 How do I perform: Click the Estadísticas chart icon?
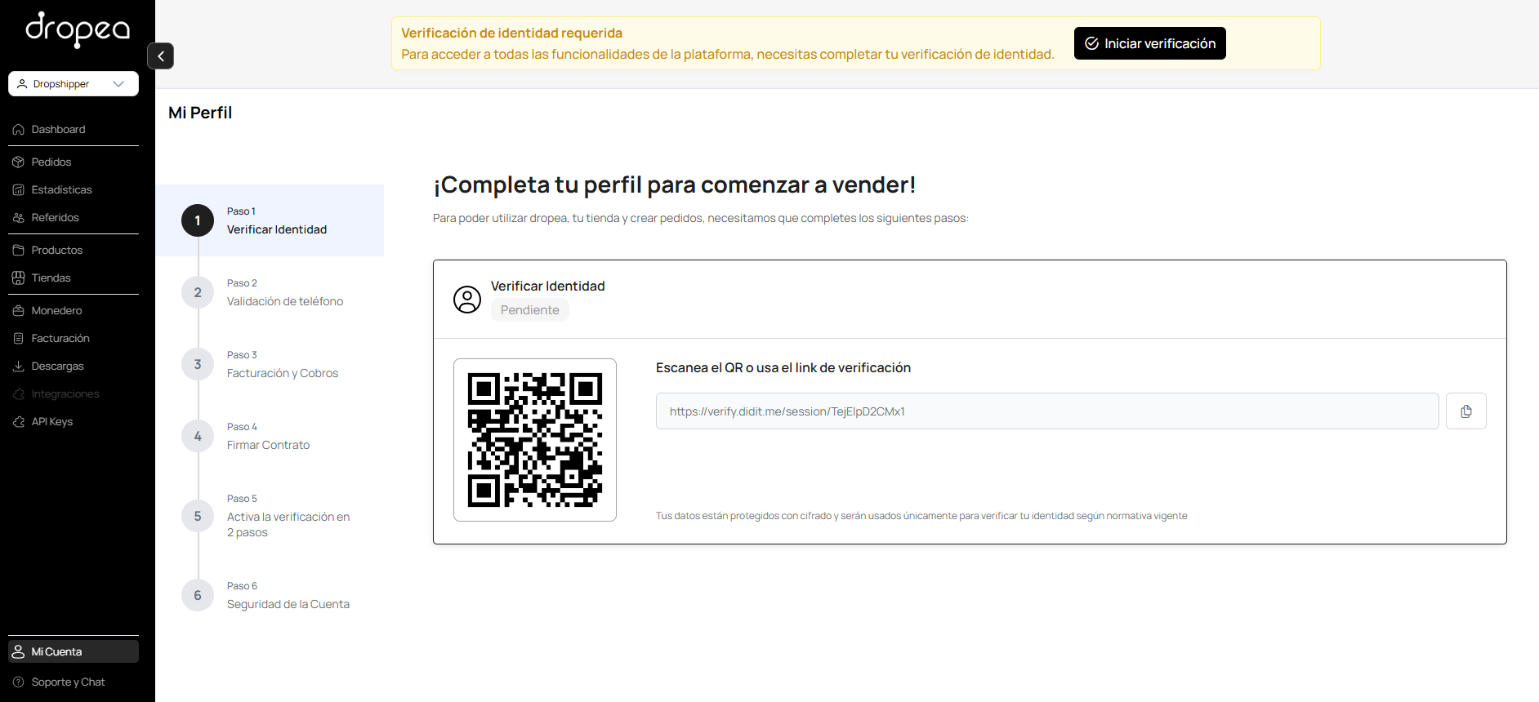[19, 190]
